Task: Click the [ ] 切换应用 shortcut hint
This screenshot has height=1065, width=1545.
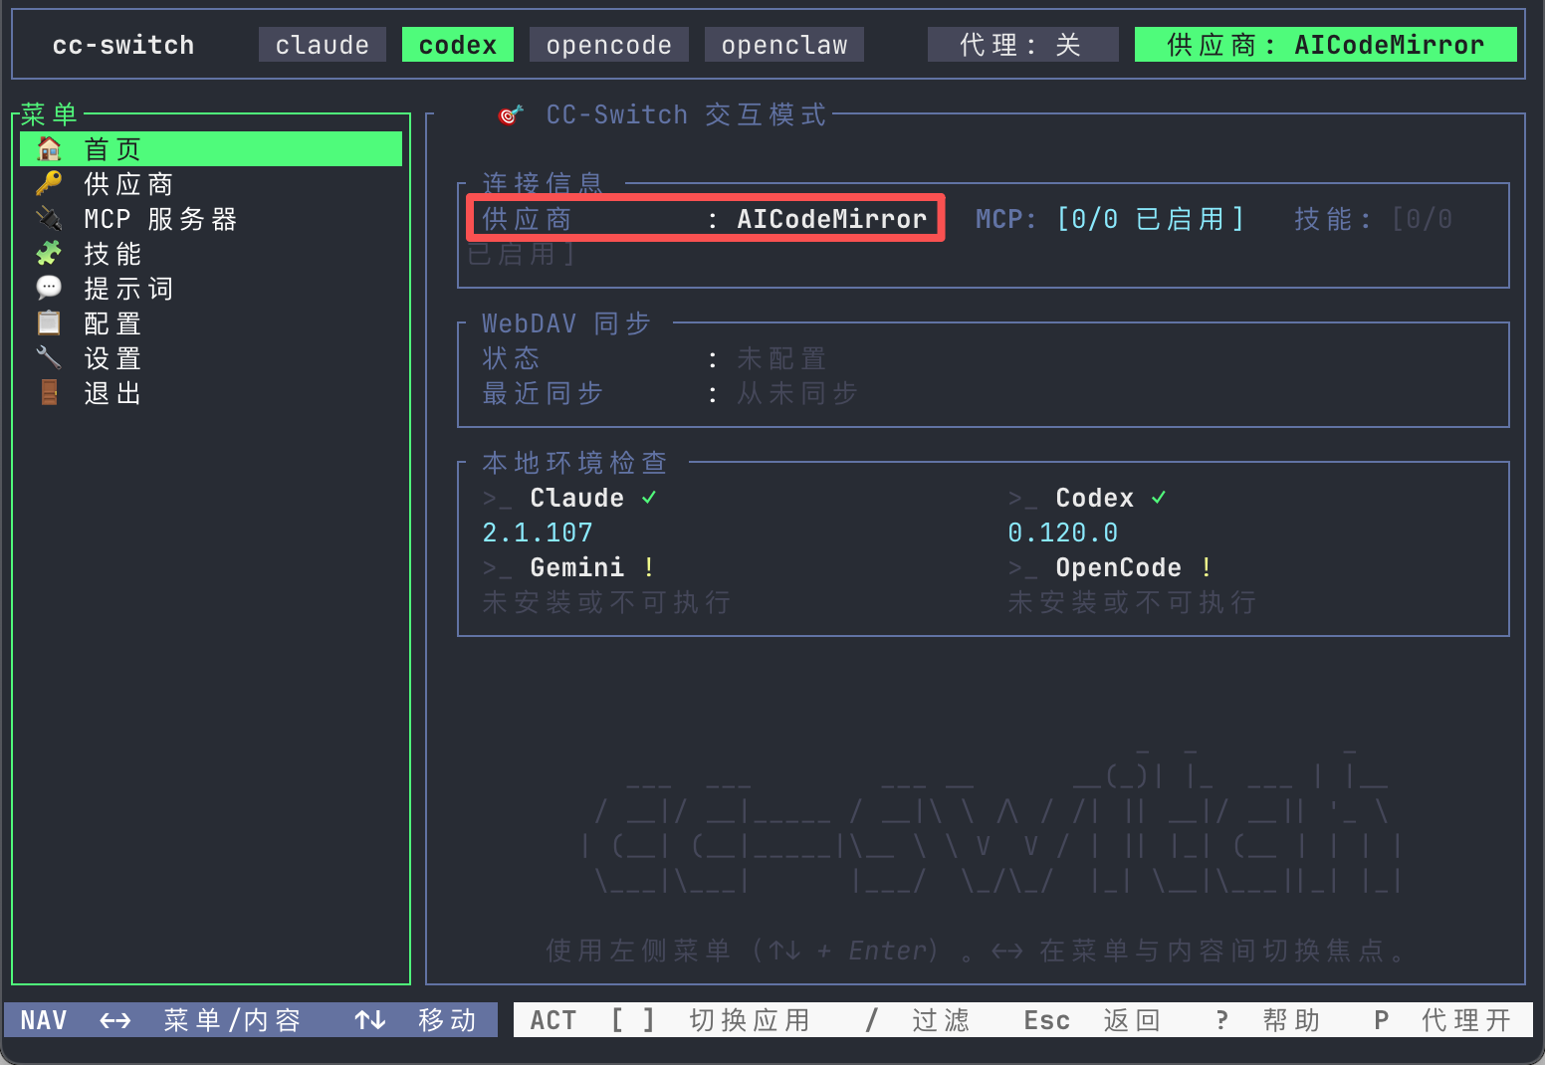Action: (710, 1020)
